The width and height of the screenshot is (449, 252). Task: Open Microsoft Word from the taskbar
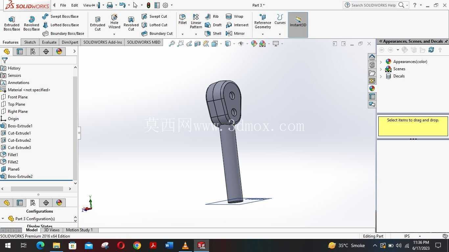(x=169, y=245)
